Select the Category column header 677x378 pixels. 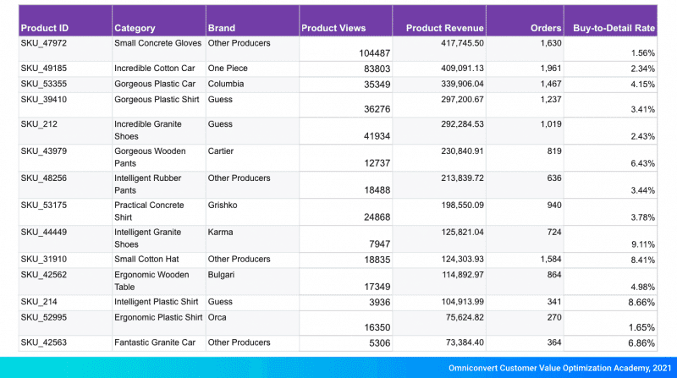point(135,28)
